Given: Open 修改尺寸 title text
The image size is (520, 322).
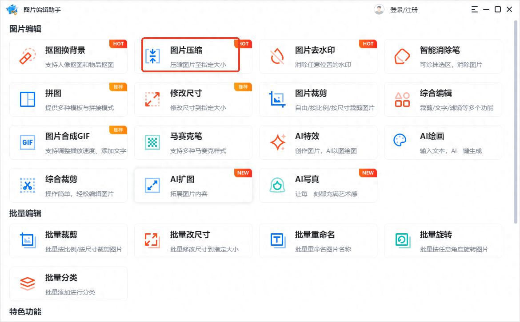Looking at the screenshot, I should coord(186,93).
